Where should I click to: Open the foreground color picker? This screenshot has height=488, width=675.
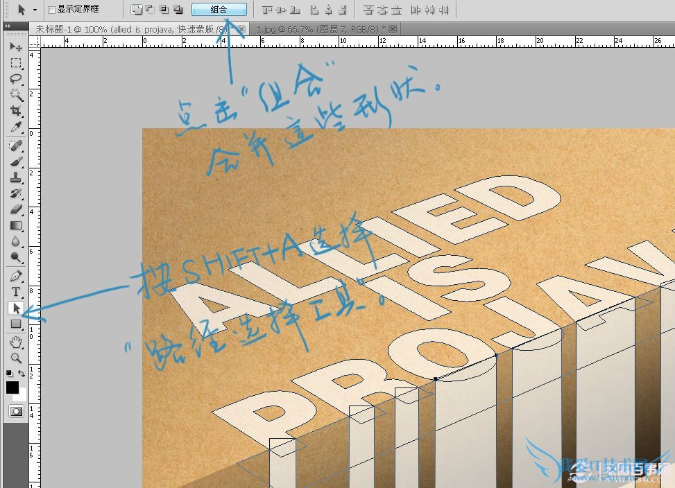coord(12,387)
